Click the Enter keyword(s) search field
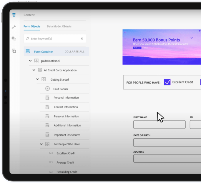 55,39
